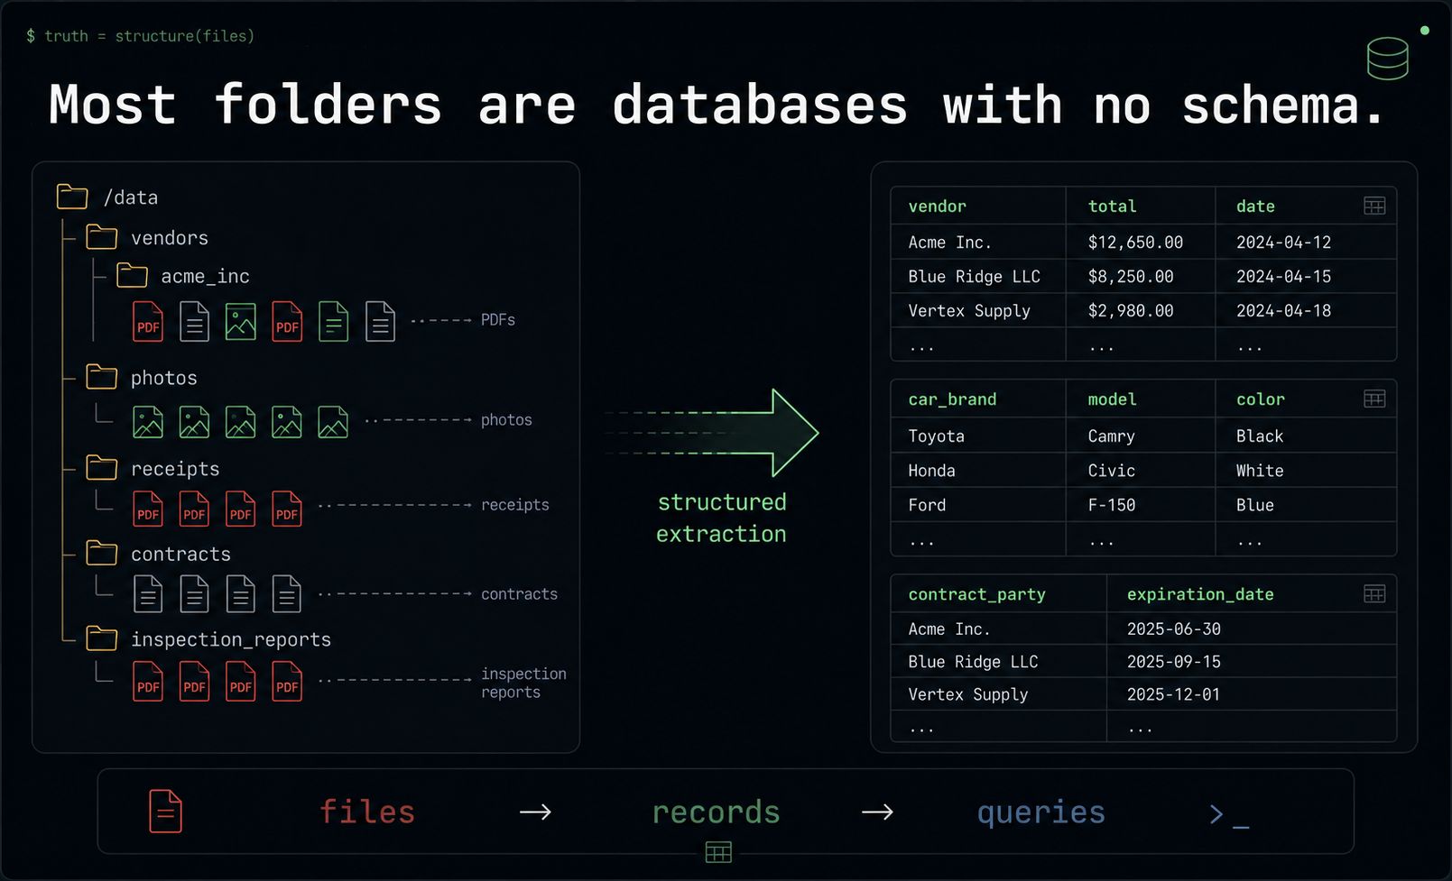Select the vendors folder icon

point(102,237)
